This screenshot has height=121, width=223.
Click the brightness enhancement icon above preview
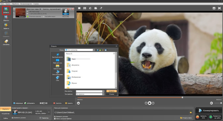pos(90,8)
